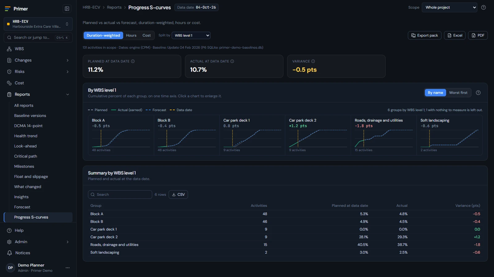Expand the Admin section
This screenshot has width=494, height=277.
38,242
